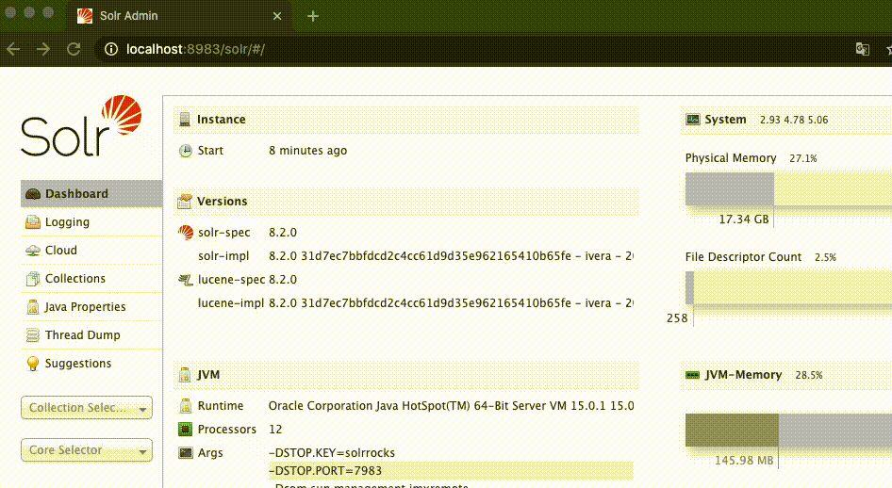
Task: Click the solr-impl version string
Action: pyautogui.click(x=451, y=256)
